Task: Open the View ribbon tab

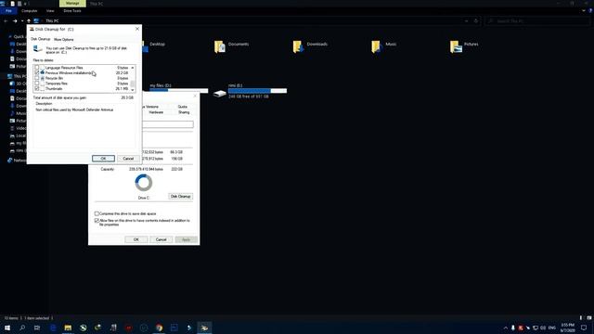Action: point(50,11)
